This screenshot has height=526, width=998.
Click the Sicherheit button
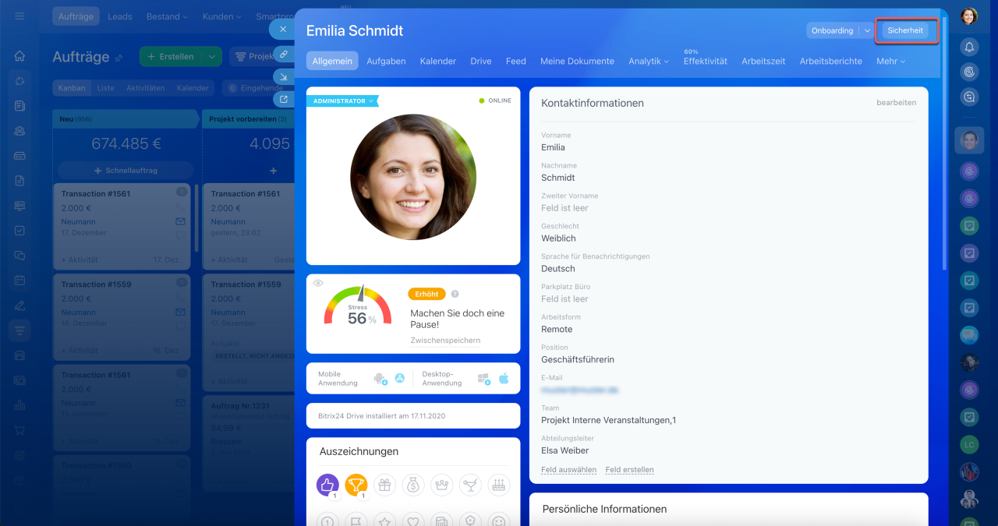pos(905,30)
